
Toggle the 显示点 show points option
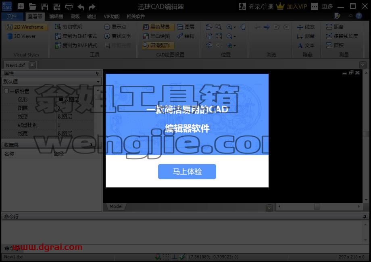[115, 27]
